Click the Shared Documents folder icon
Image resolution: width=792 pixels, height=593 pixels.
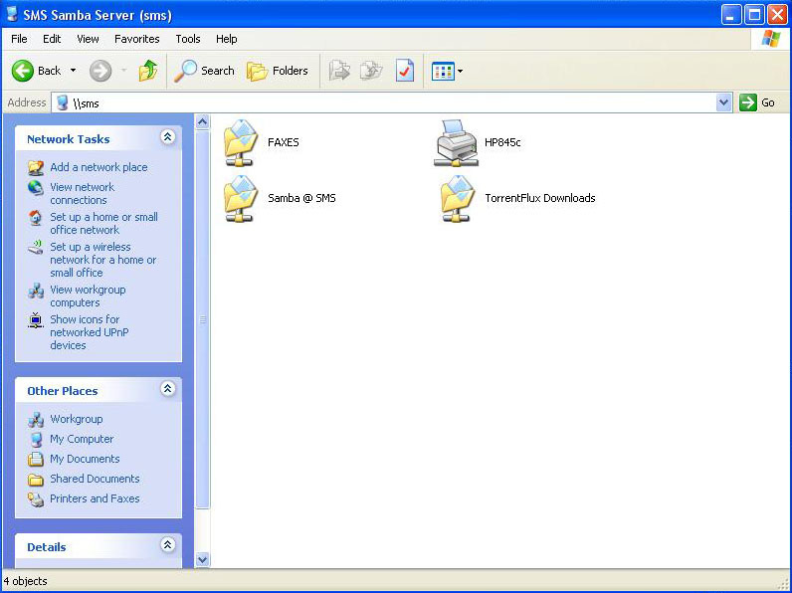36,479
